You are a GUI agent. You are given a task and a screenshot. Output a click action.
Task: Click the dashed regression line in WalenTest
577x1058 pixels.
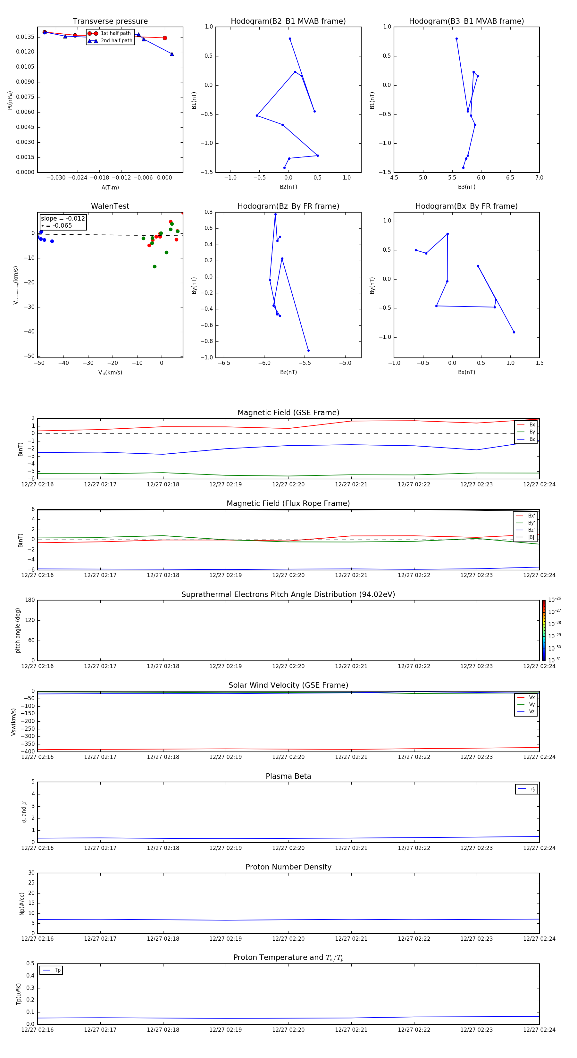point(110,235)
